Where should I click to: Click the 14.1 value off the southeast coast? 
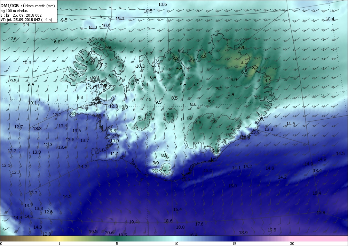point(236,168)
